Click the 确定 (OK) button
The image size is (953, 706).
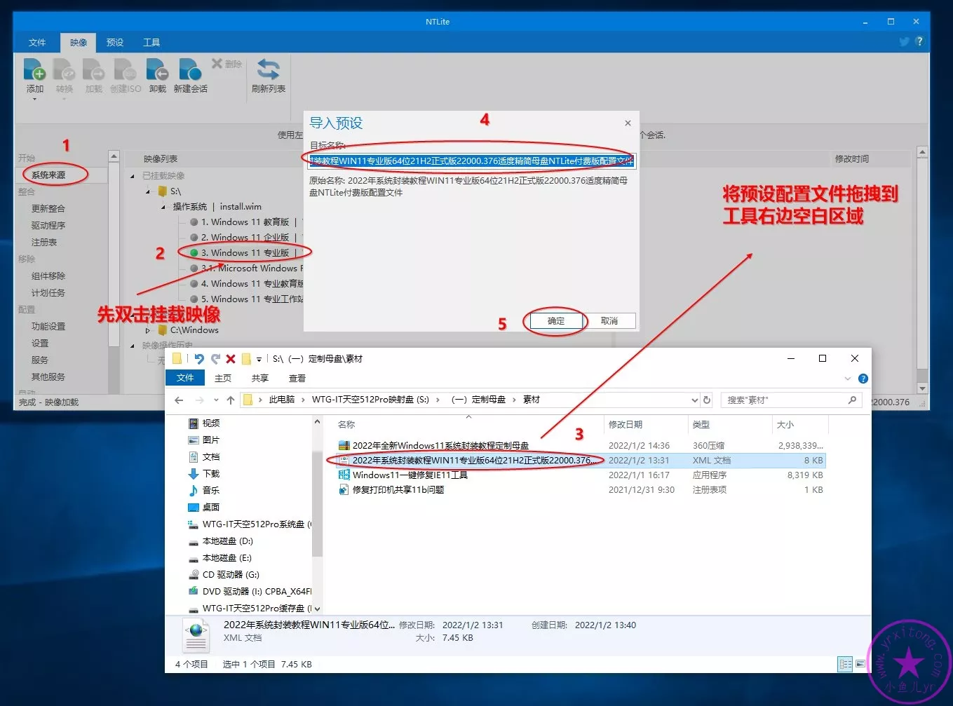pos(555,321)
